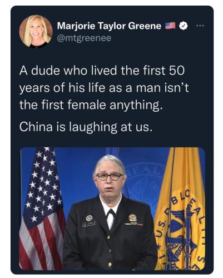Open the tweet's three-dot more options menu
This screenshot has width=223, height=278.
click(200, 26)
